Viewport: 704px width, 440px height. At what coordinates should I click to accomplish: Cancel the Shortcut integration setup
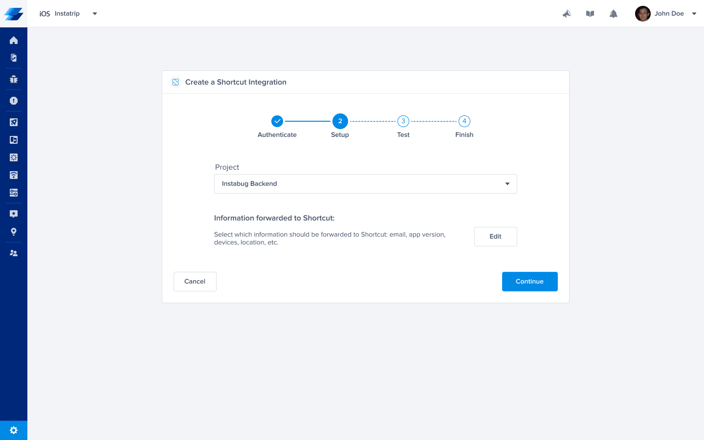point(195,282)
